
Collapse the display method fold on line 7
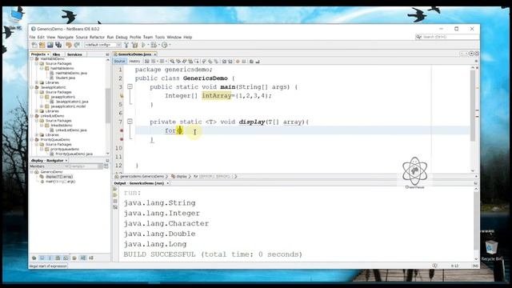[x=130, y=122]
